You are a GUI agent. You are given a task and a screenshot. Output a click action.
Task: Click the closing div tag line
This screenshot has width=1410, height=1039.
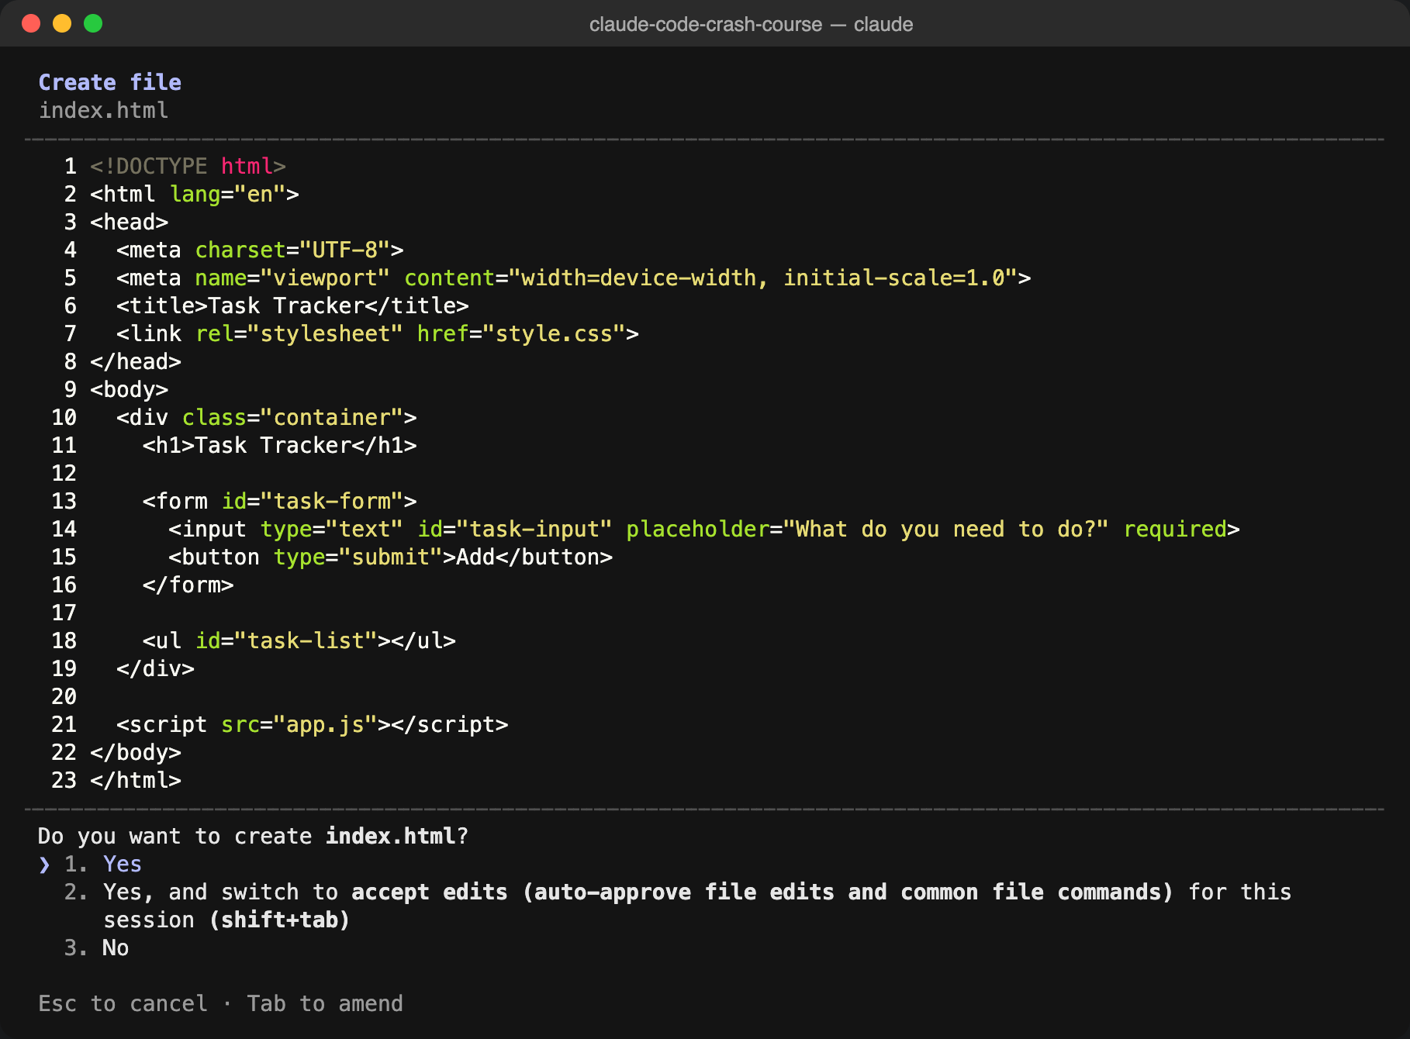155,668
